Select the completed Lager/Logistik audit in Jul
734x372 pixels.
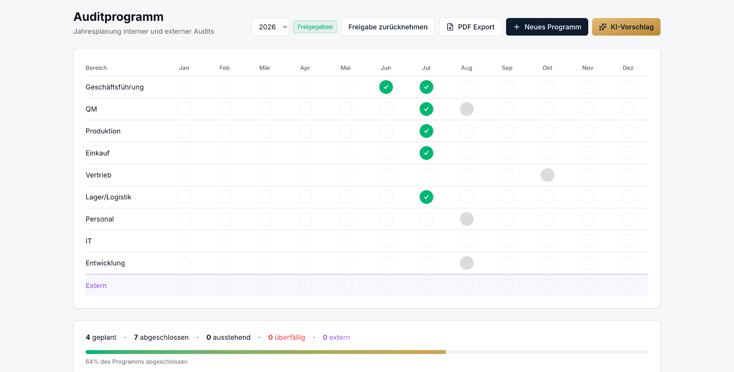point(426,197)
